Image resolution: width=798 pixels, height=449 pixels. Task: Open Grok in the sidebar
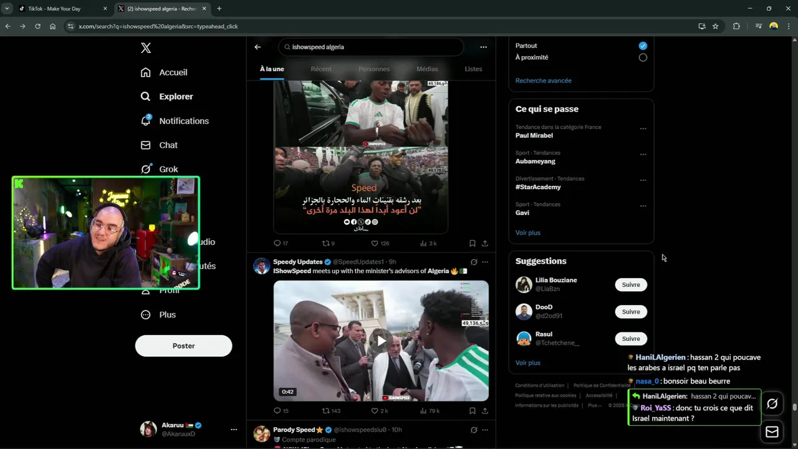pos(159,169)
